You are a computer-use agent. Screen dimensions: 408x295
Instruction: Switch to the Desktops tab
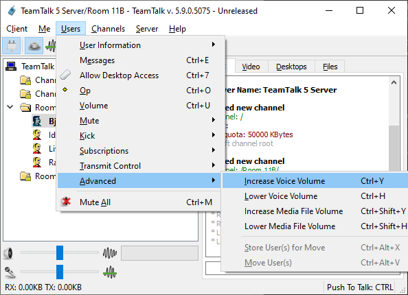pyautogui.click(x=291, y=67)
